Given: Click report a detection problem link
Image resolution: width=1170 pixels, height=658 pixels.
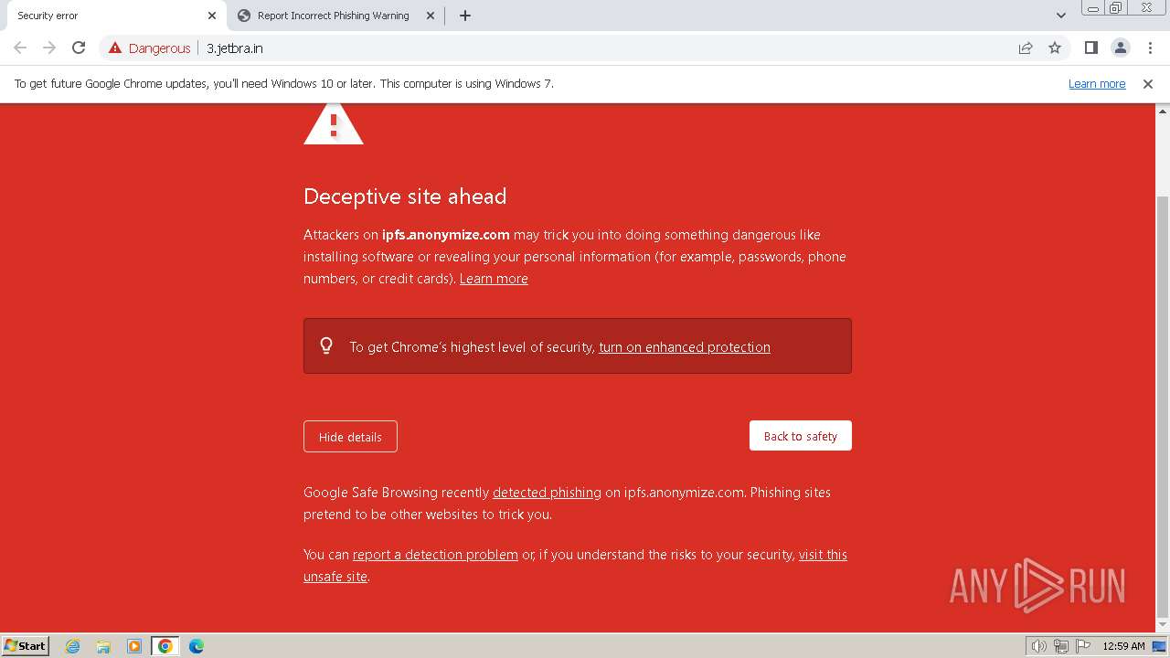Looking at the screenshot, I should 435,555.
